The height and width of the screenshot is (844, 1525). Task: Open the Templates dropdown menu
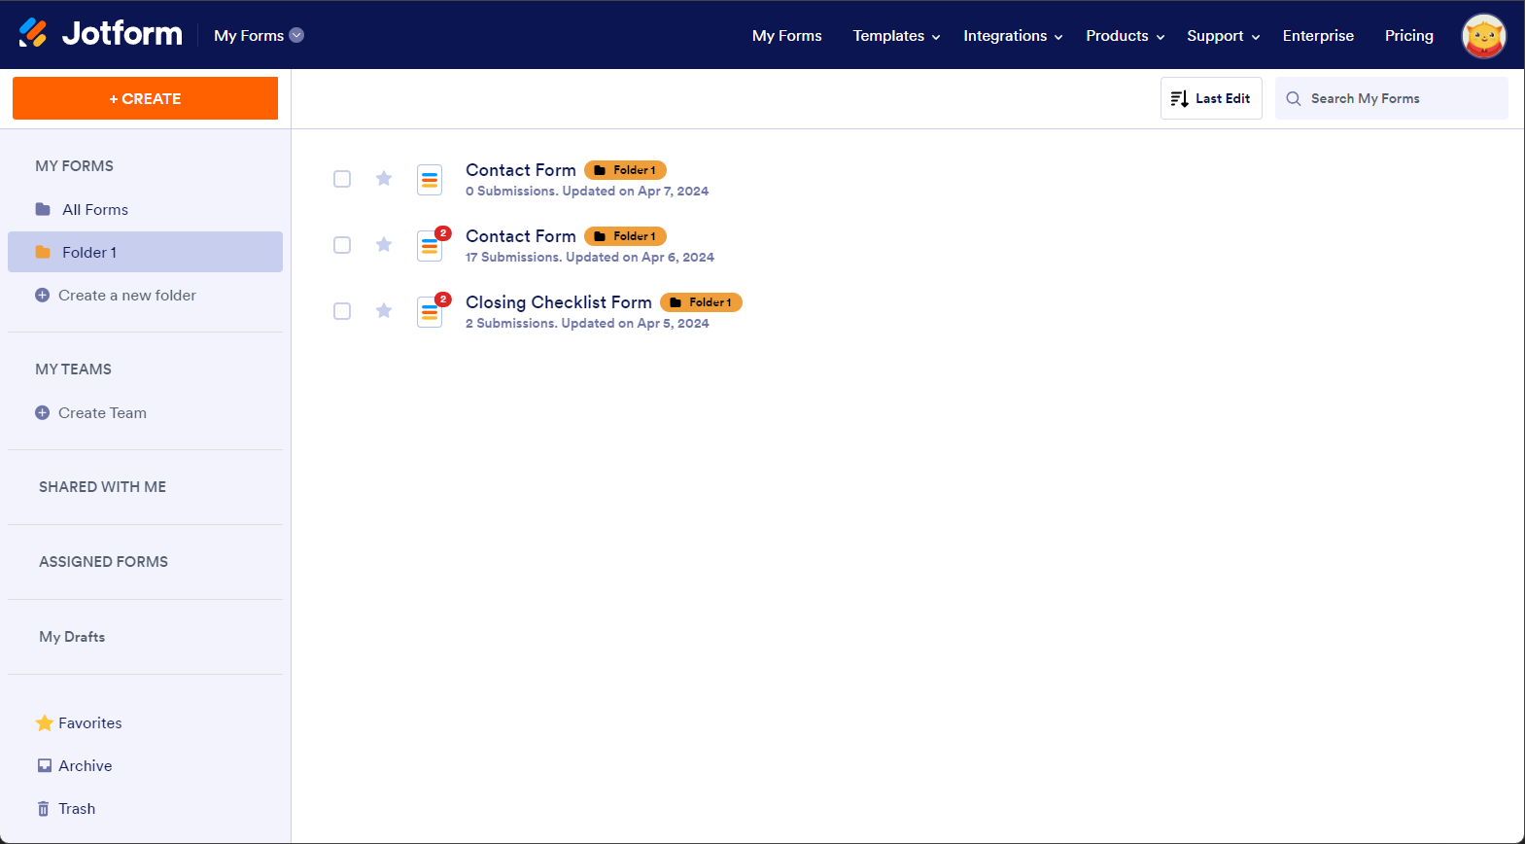896,36
